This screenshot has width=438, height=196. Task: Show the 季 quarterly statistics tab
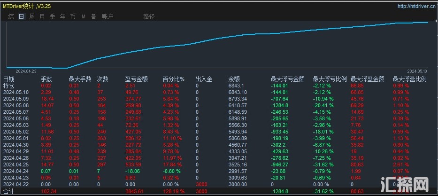[x=52, y=16]
